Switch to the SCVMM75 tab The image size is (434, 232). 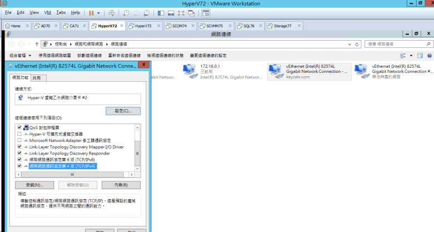(215, 26)
